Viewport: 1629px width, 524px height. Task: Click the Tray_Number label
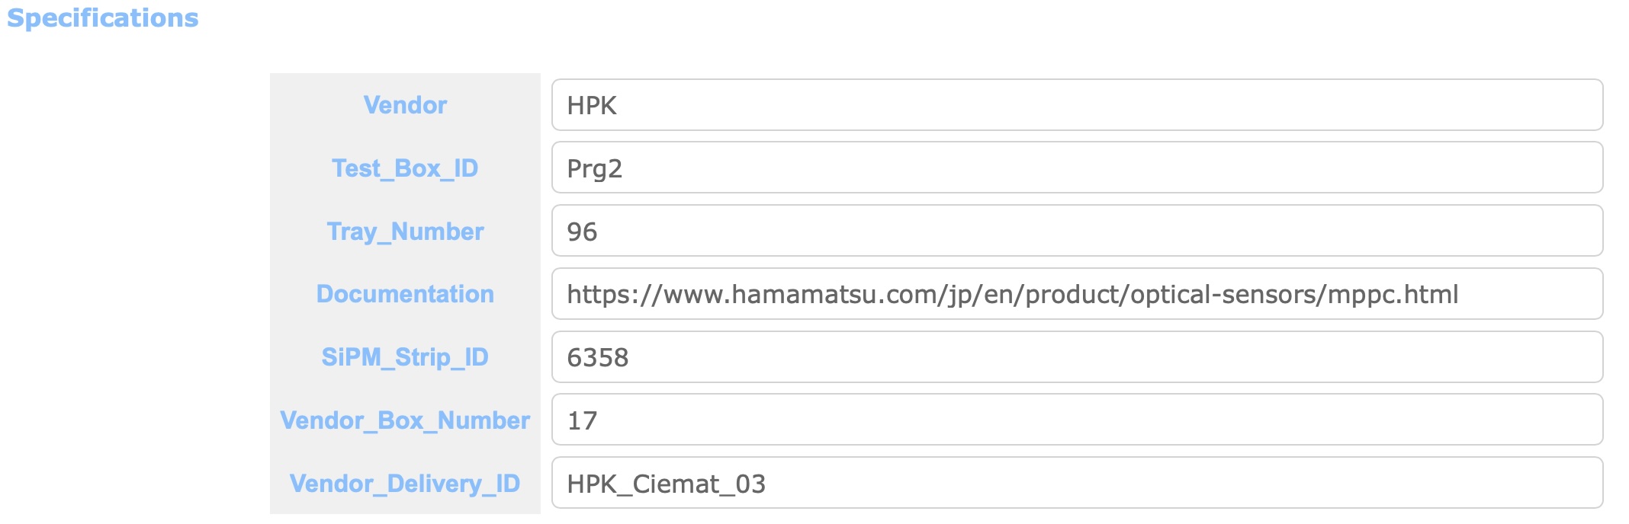point(405,232)
